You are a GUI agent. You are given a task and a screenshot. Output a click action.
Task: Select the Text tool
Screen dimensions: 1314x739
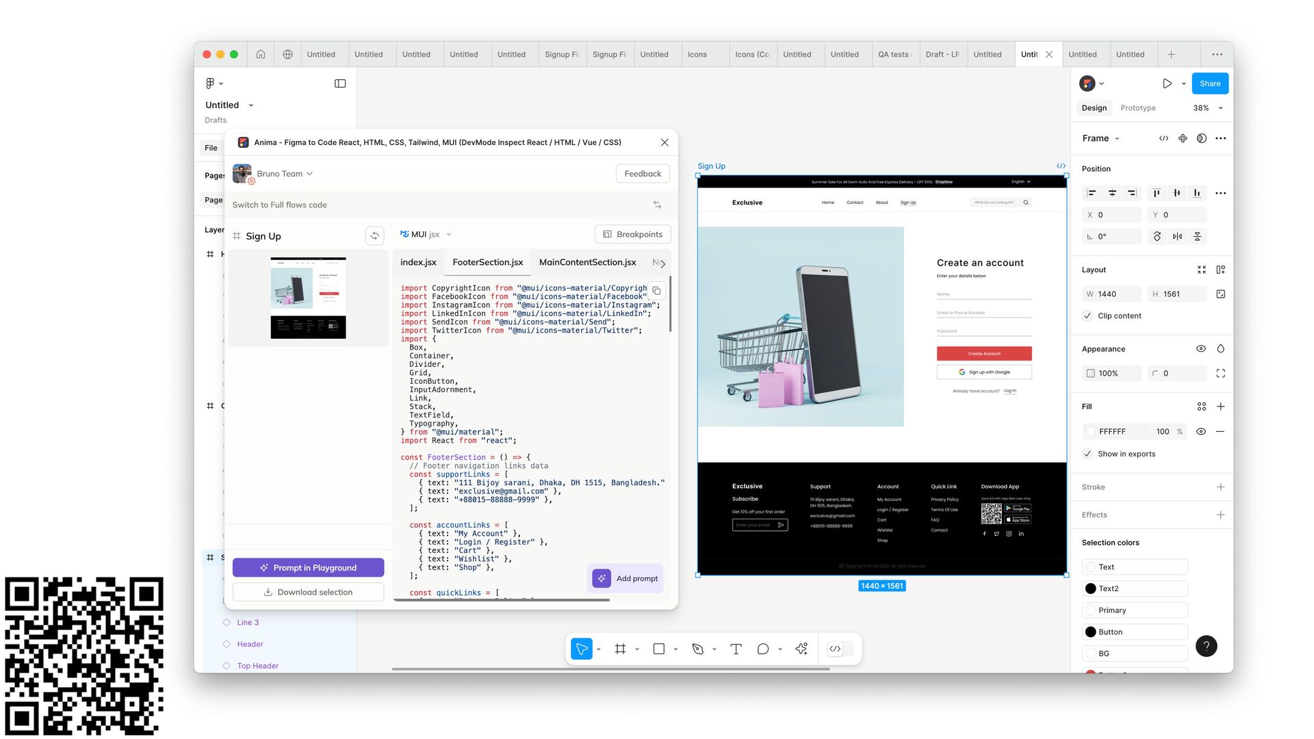[x=736, y=649]
